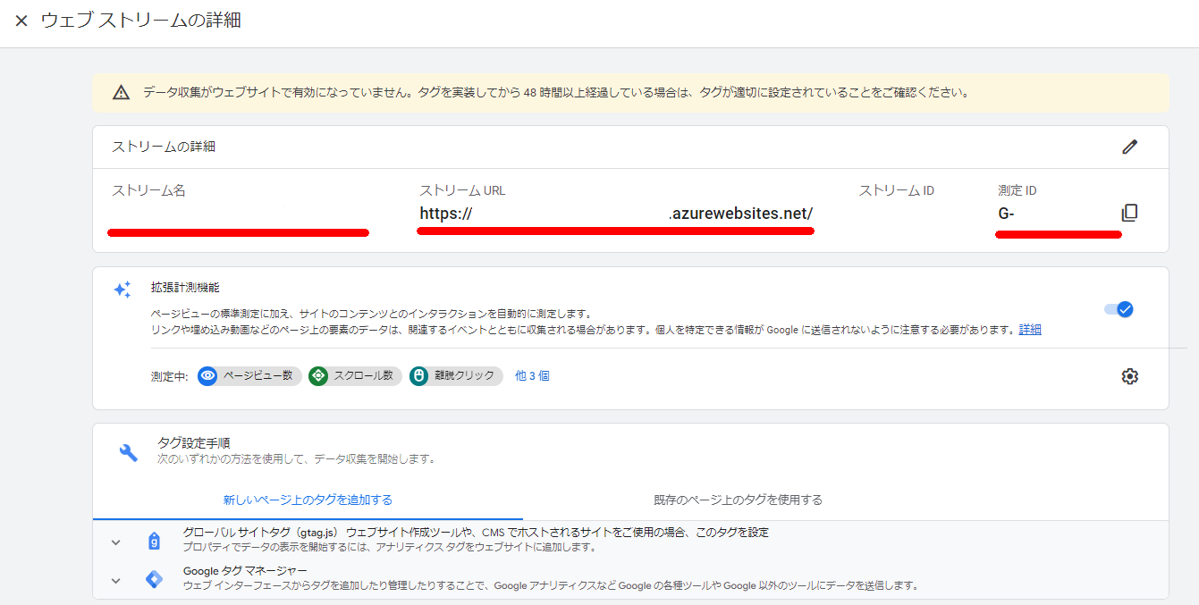Expand the グローバル サイトタグ row chevron

tap(115, 542)
